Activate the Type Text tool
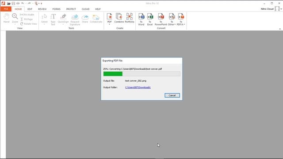Screen dimensions: 283x159 [53, 19]
